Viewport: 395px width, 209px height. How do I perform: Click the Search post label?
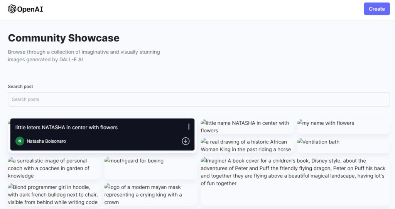tap(20, 86)
